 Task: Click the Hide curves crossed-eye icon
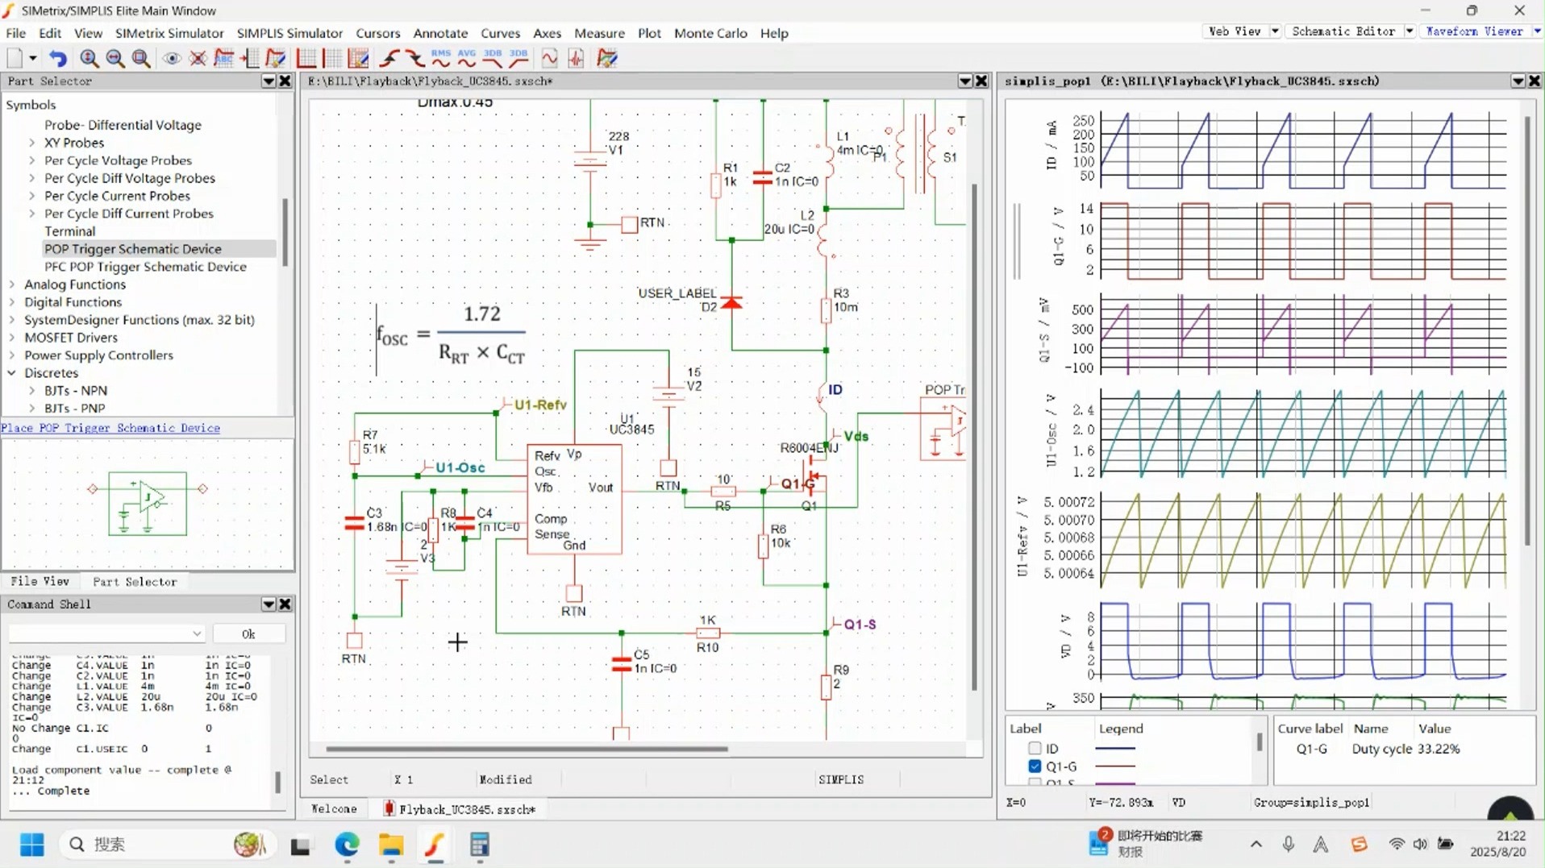[x=198, y=58]
